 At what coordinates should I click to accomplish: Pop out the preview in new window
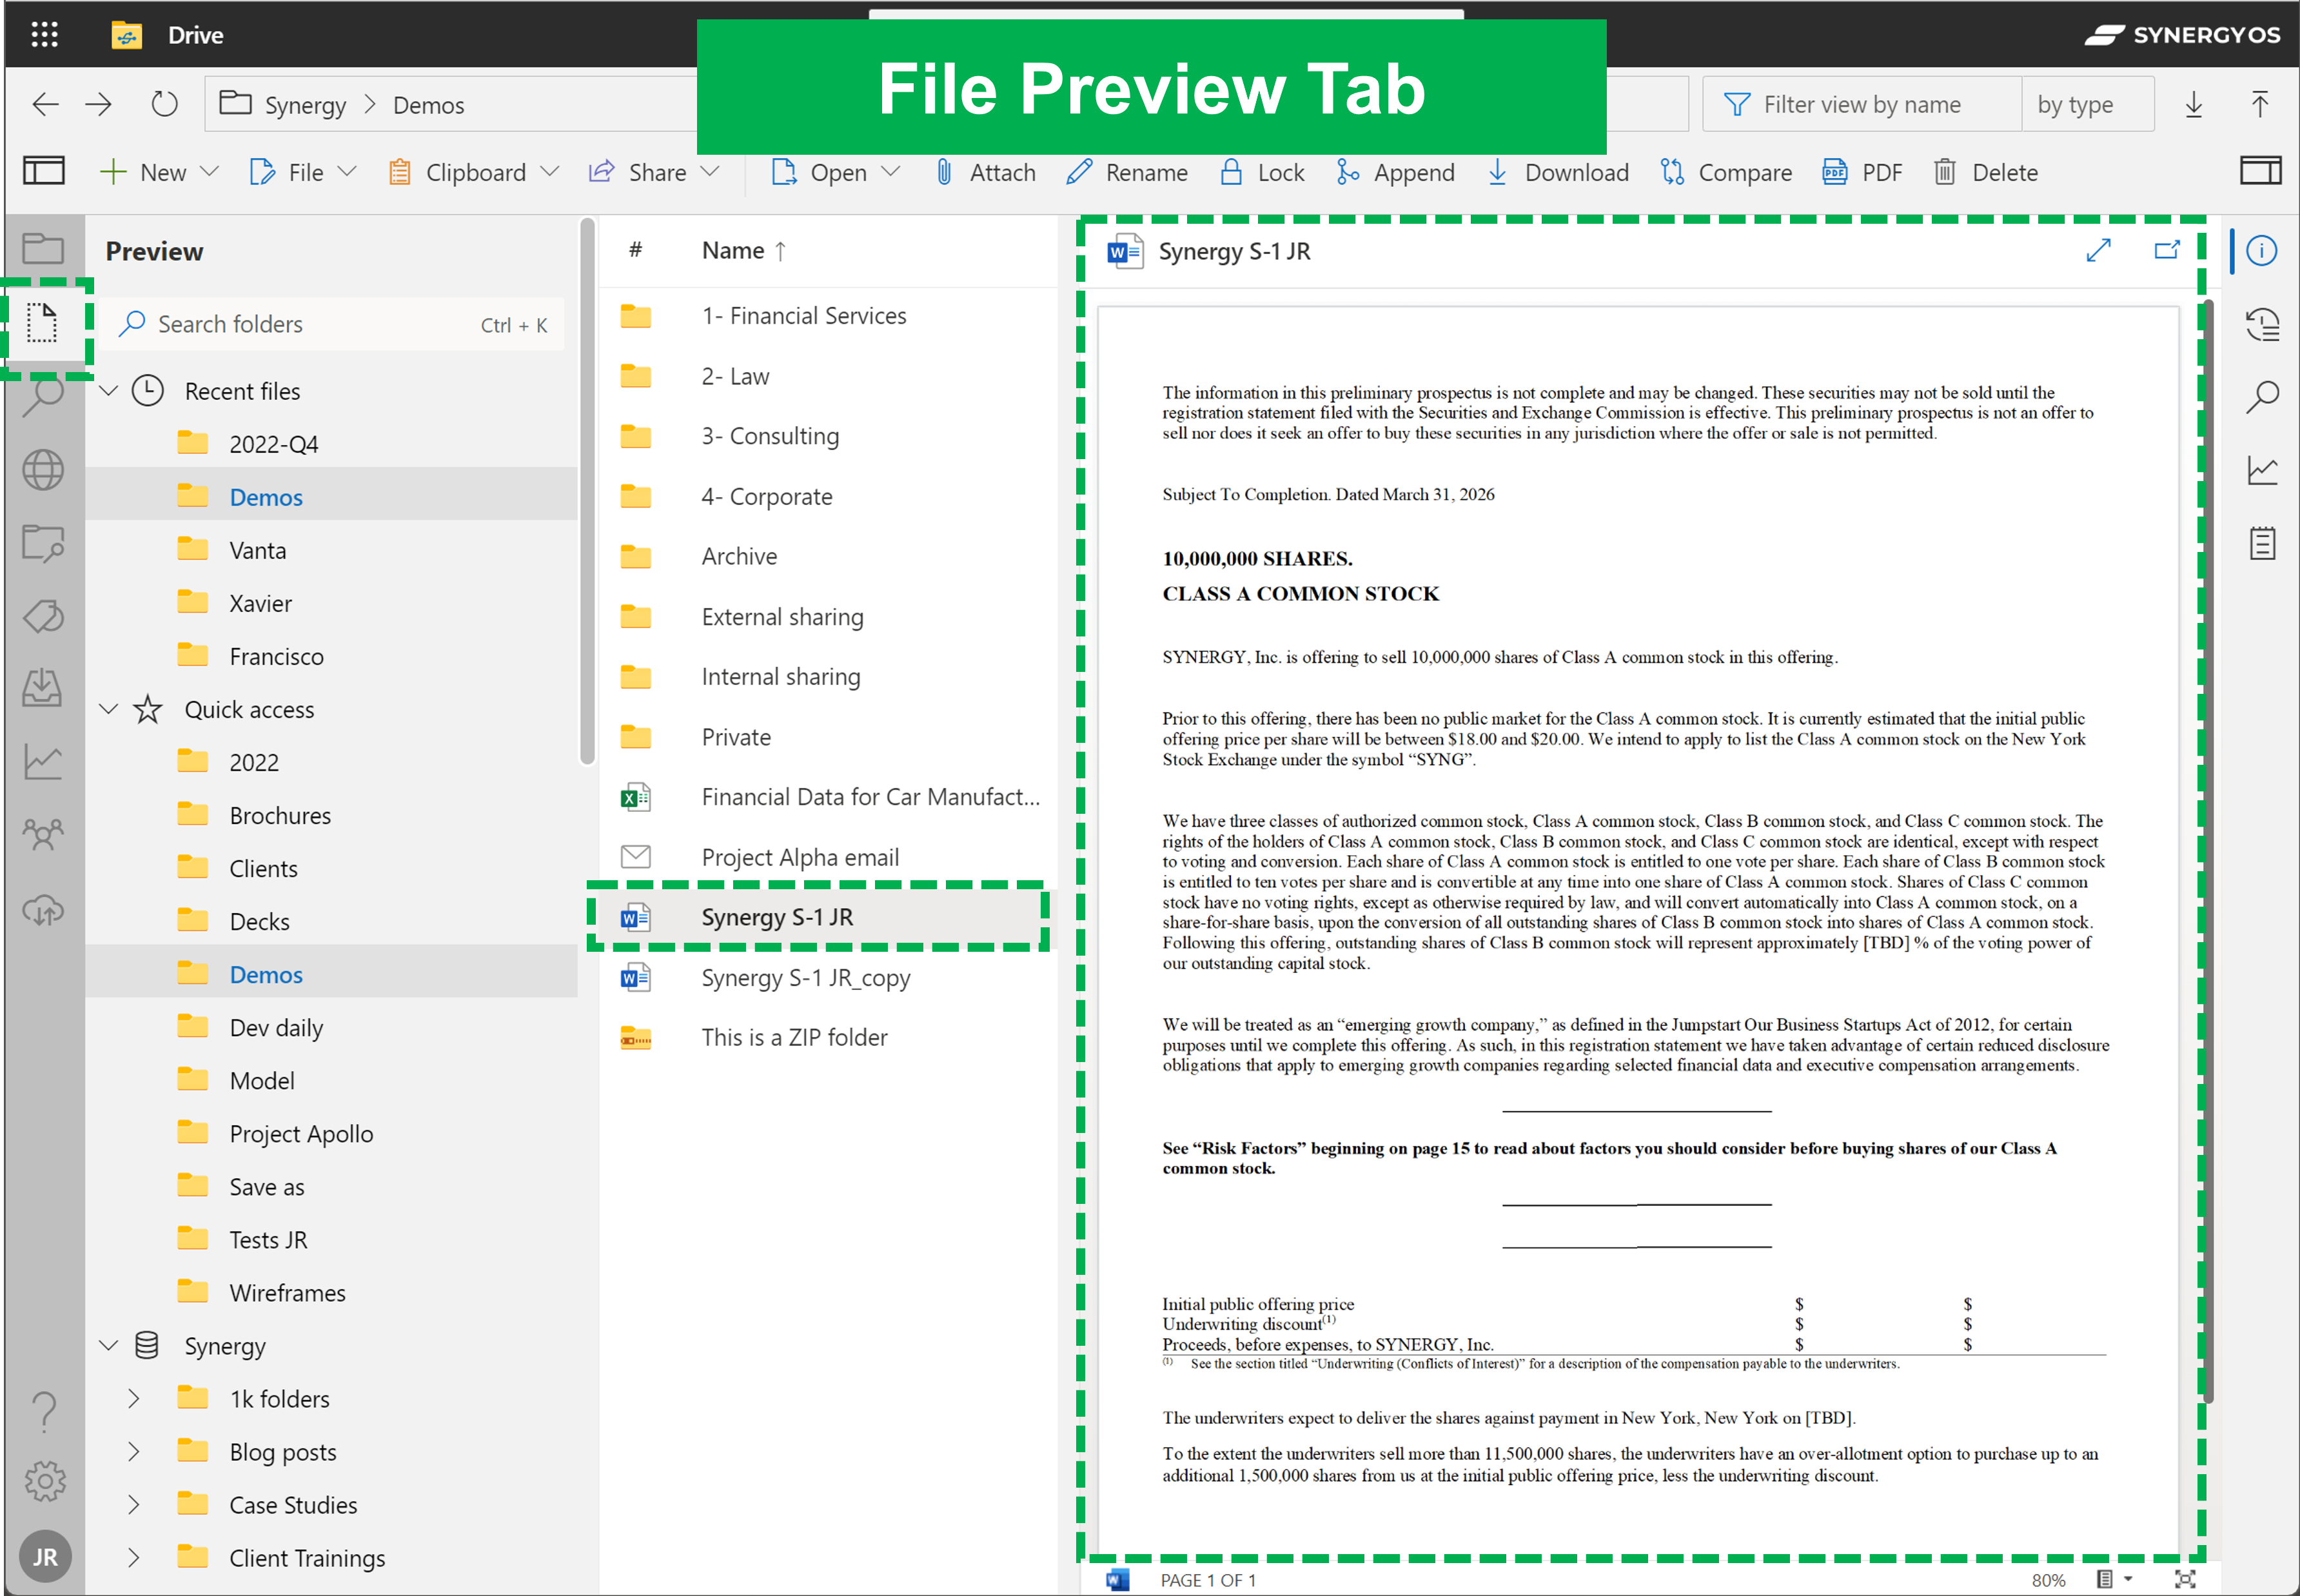2166,250
